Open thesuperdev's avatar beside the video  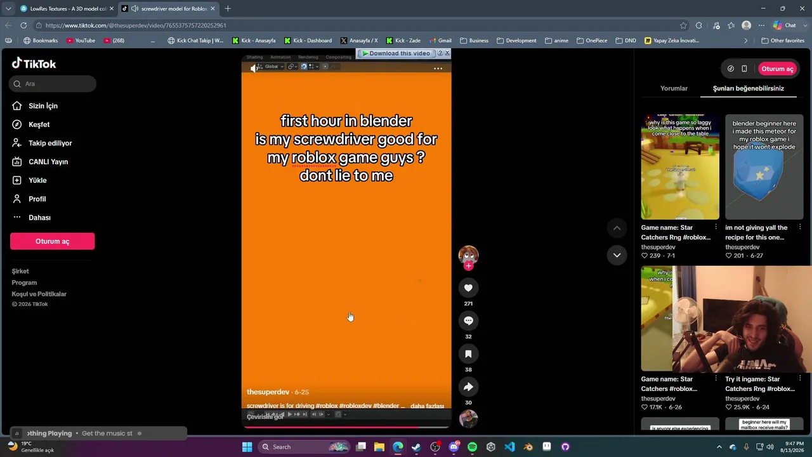pos(468,255)
